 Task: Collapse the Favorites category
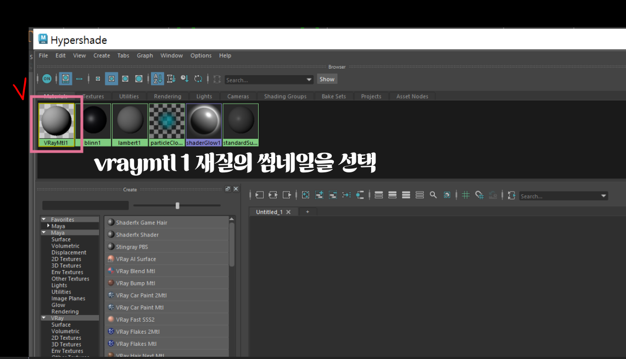click(44, 220)
